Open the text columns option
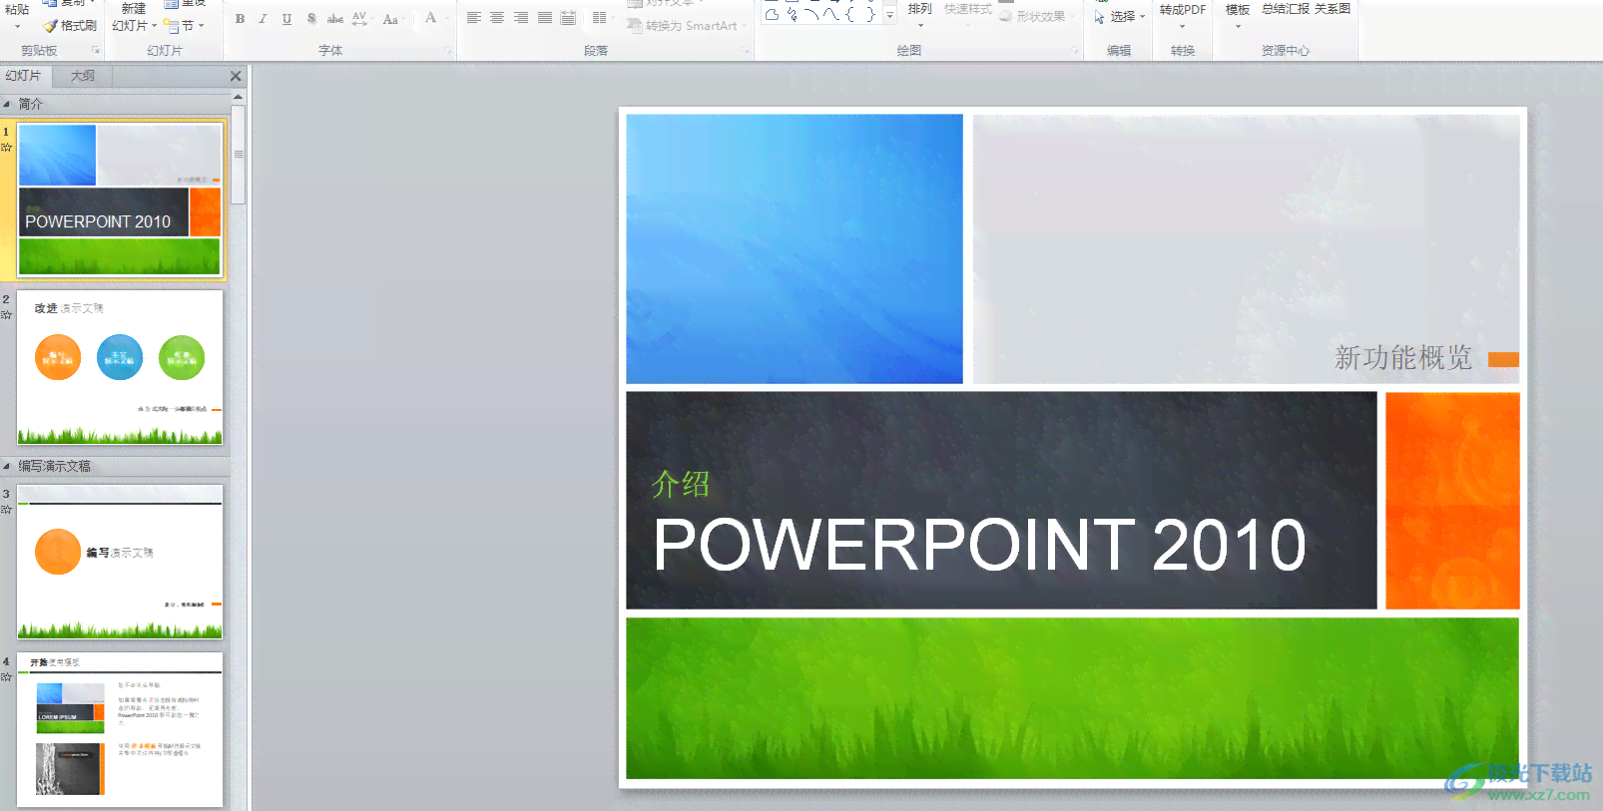 point(599,18)
